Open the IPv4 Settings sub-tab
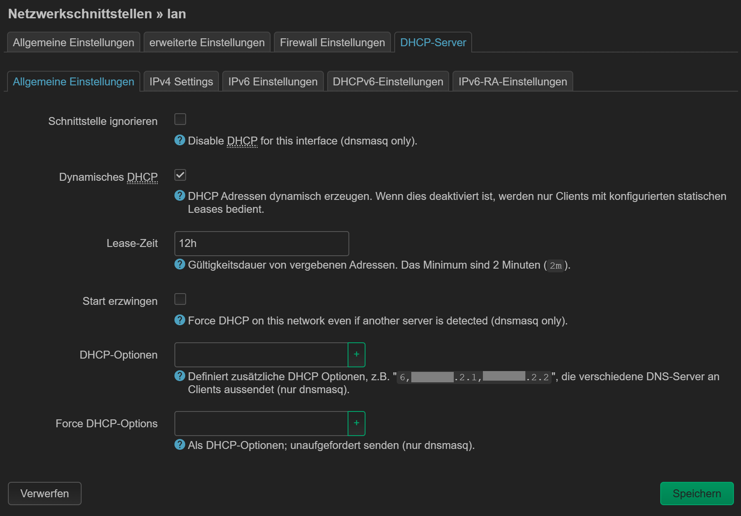741x516 pixels. [x=181, y=82]
